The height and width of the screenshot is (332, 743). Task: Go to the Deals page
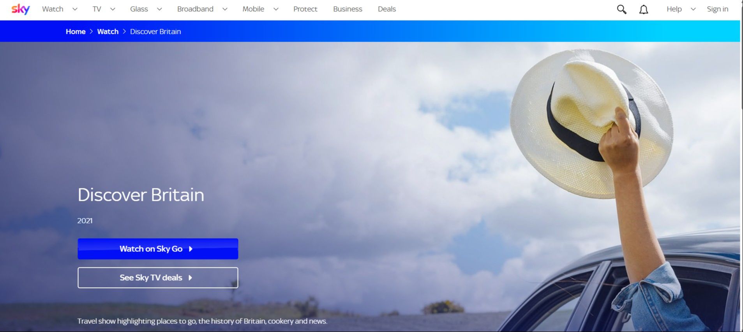[x=387, y=9]
